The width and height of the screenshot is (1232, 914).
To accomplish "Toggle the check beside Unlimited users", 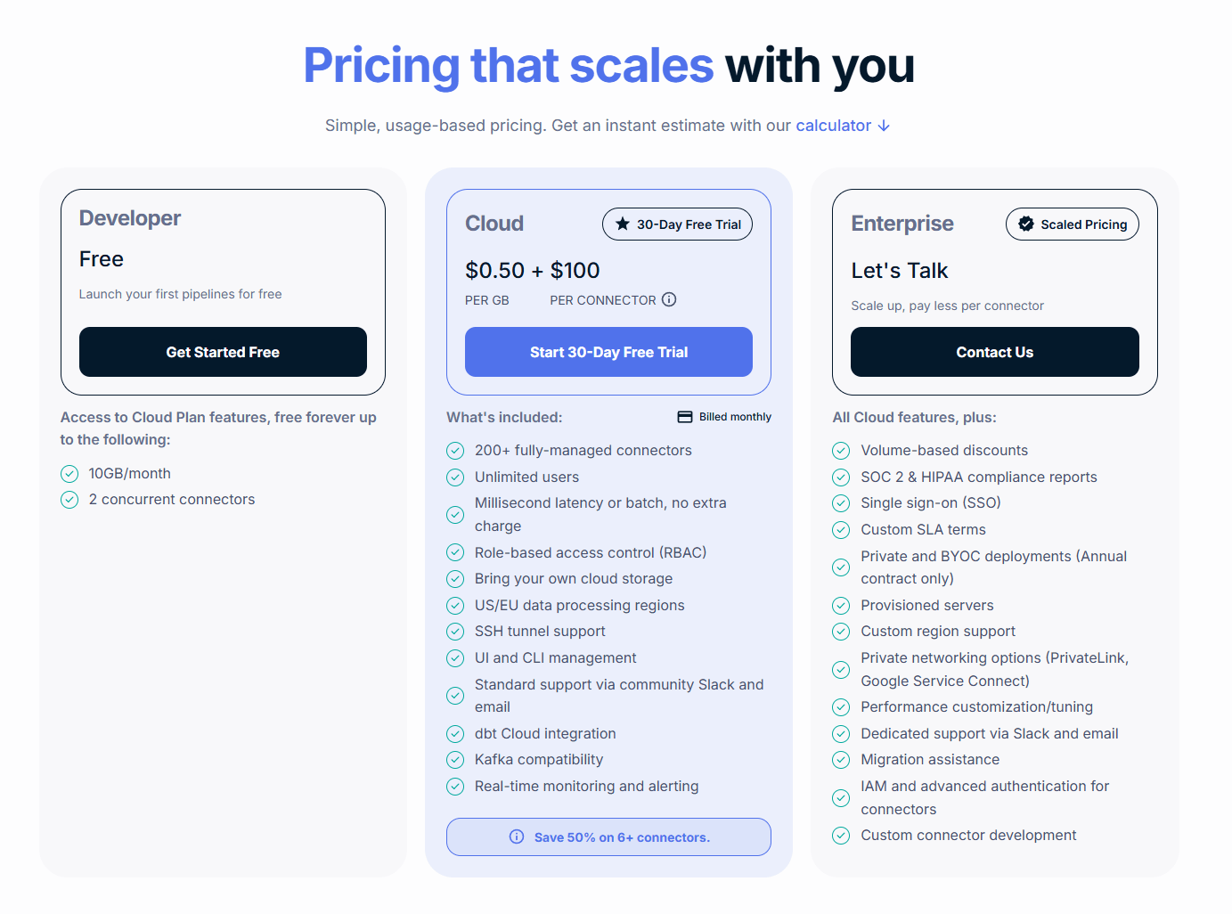I will [455, 477].
